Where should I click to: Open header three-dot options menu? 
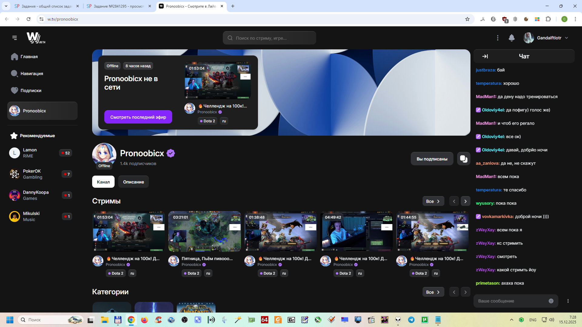click(x=497, y=38)
